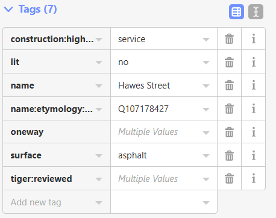Open the oneway Multiple Values dropdown
This screenshot has width=276, height=218.
coord(206,132)
